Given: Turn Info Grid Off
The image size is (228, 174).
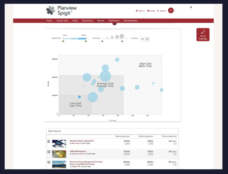Looking at the screenshot, I should pos(143,39).
